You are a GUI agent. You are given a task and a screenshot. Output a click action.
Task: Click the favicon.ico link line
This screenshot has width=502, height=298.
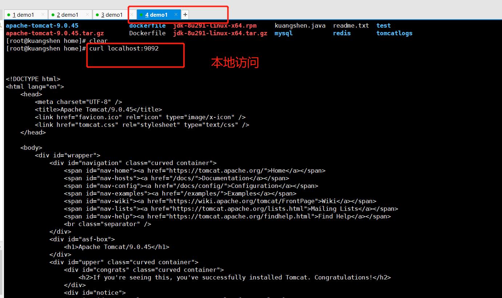click(140, 117)
